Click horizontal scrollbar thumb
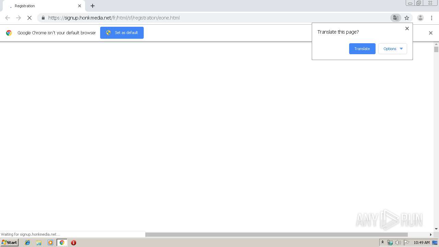439x247 pixels. pyautogui.click(x=276, y=235)
